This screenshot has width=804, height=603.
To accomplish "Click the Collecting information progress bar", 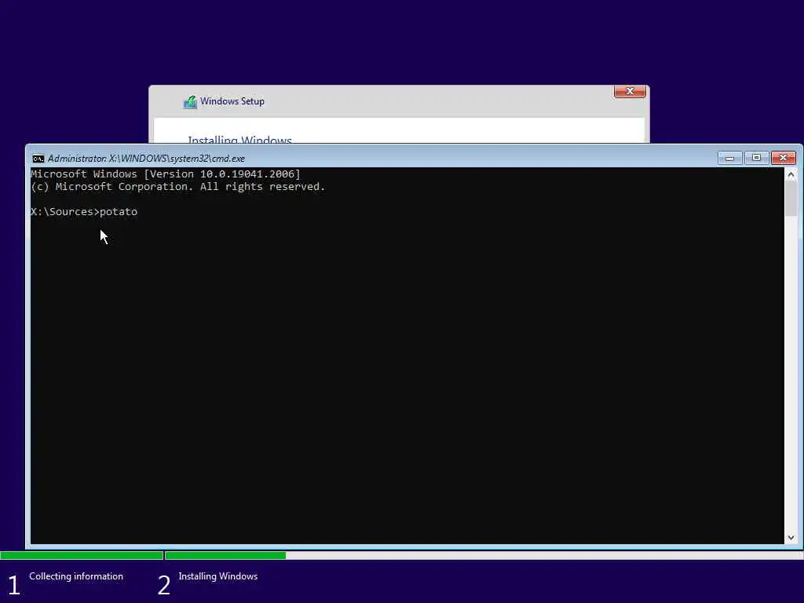I will (x=82, y=555).
